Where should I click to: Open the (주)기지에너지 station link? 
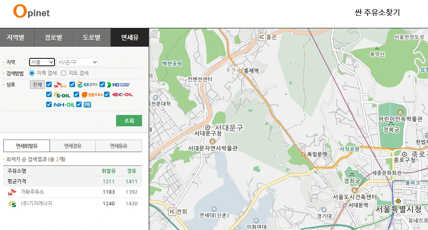click(36, 203)
